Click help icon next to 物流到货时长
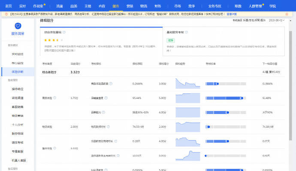This screenshot has width=296, height=171. [x=109, y=127]
